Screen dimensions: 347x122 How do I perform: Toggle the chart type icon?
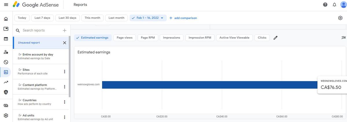[344, 38]
